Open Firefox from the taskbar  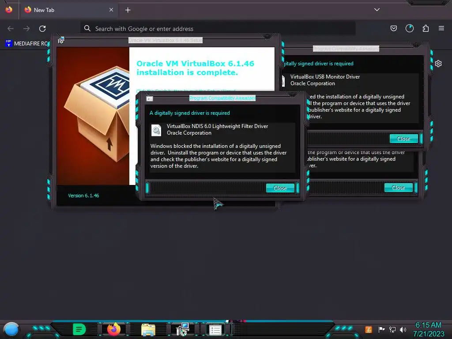click(114, 329)
